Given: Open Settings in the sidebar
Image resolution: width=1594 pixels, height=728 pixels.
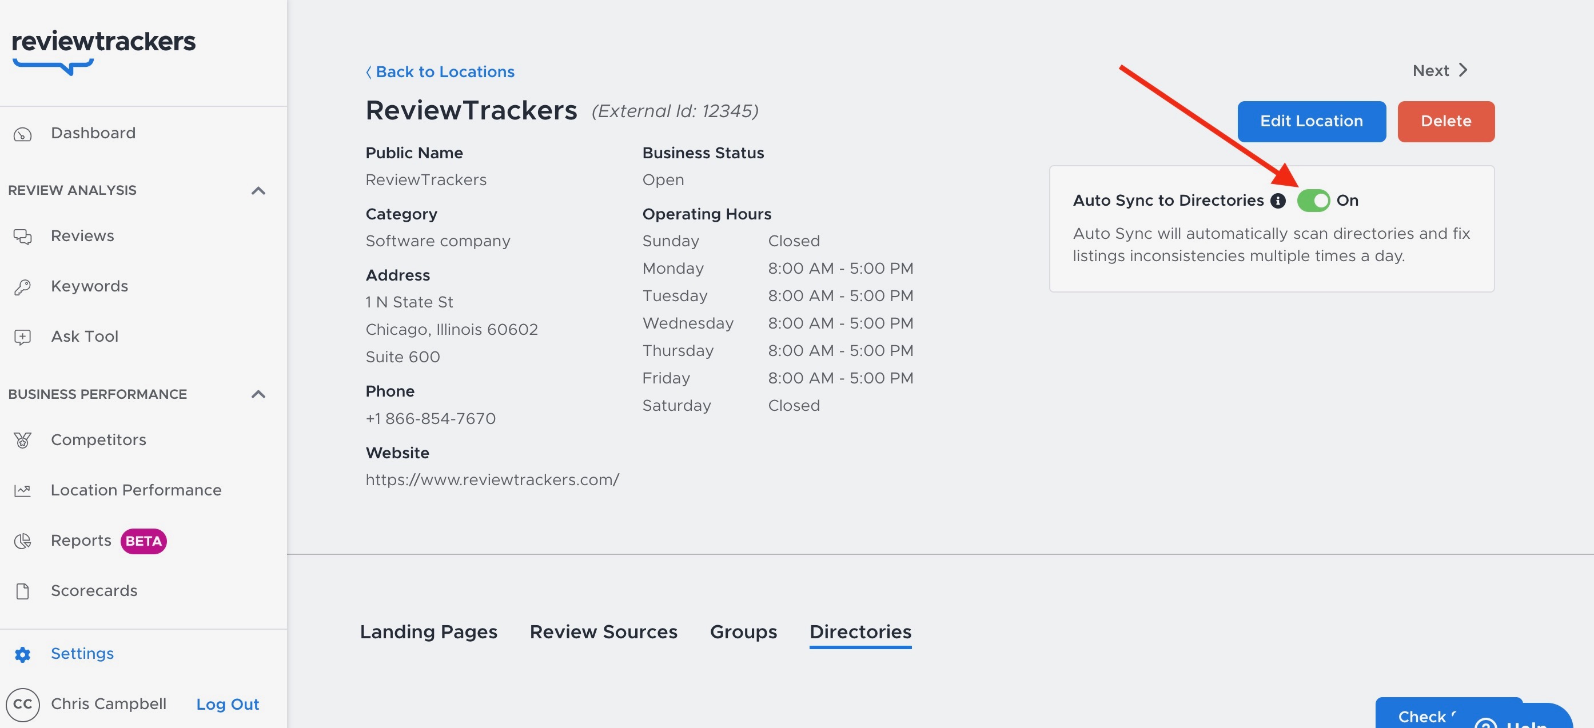Looking at the screenshot, I should tap(82, 654).
